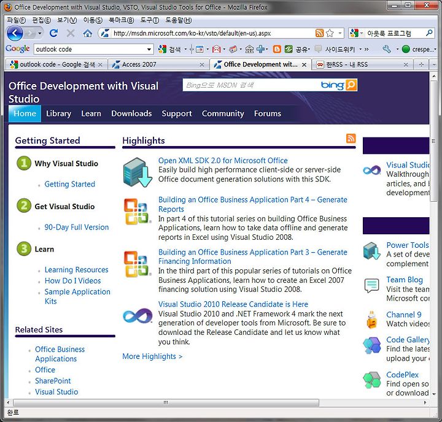Viewport: 442px width, 422px height.
Task: Bookmark this page with the star icon
Action: [330, 33]
